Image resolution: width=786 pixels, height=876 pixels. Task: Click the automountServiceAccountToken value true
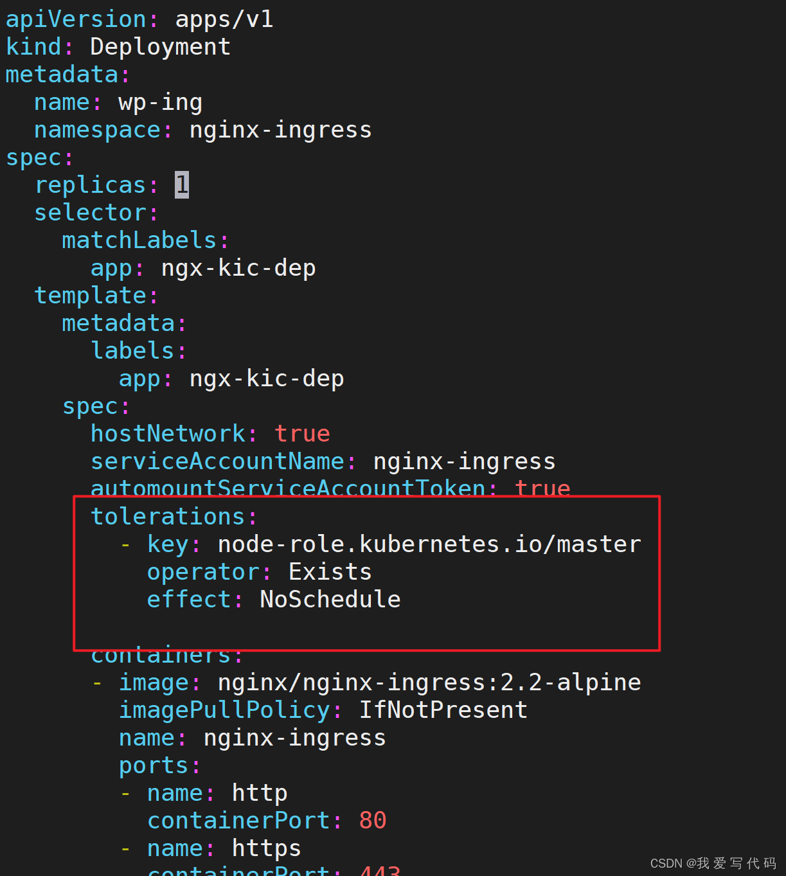click(x=542, y=488)
